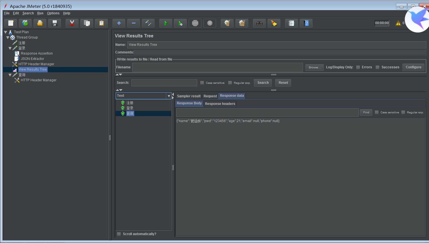
Task: Toggle Case sensitive next to Search field
Action: pos(202,83)
